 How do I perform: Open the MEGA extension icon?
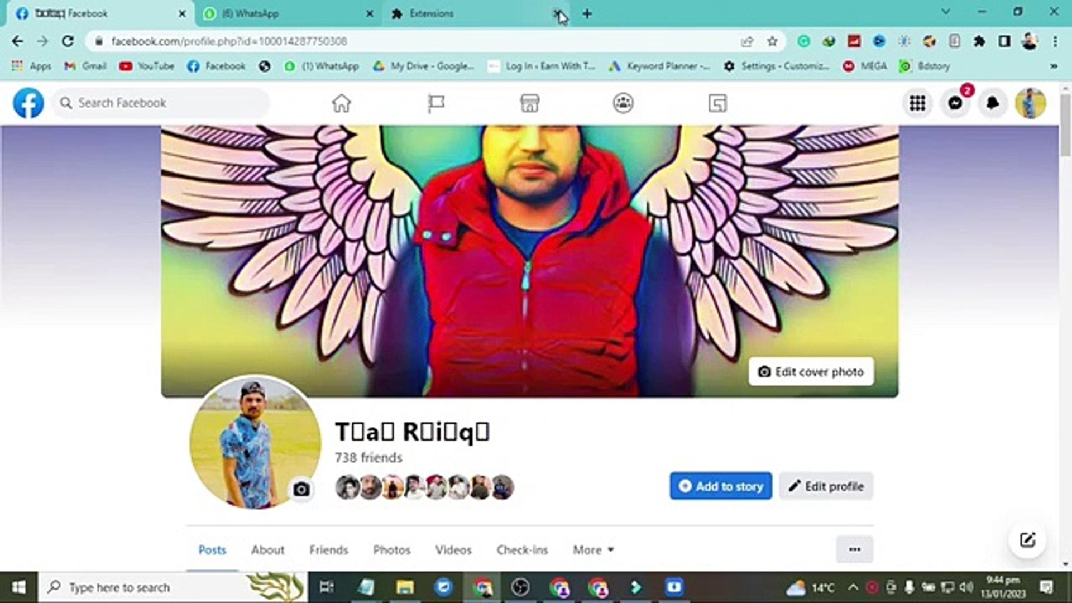849,66
